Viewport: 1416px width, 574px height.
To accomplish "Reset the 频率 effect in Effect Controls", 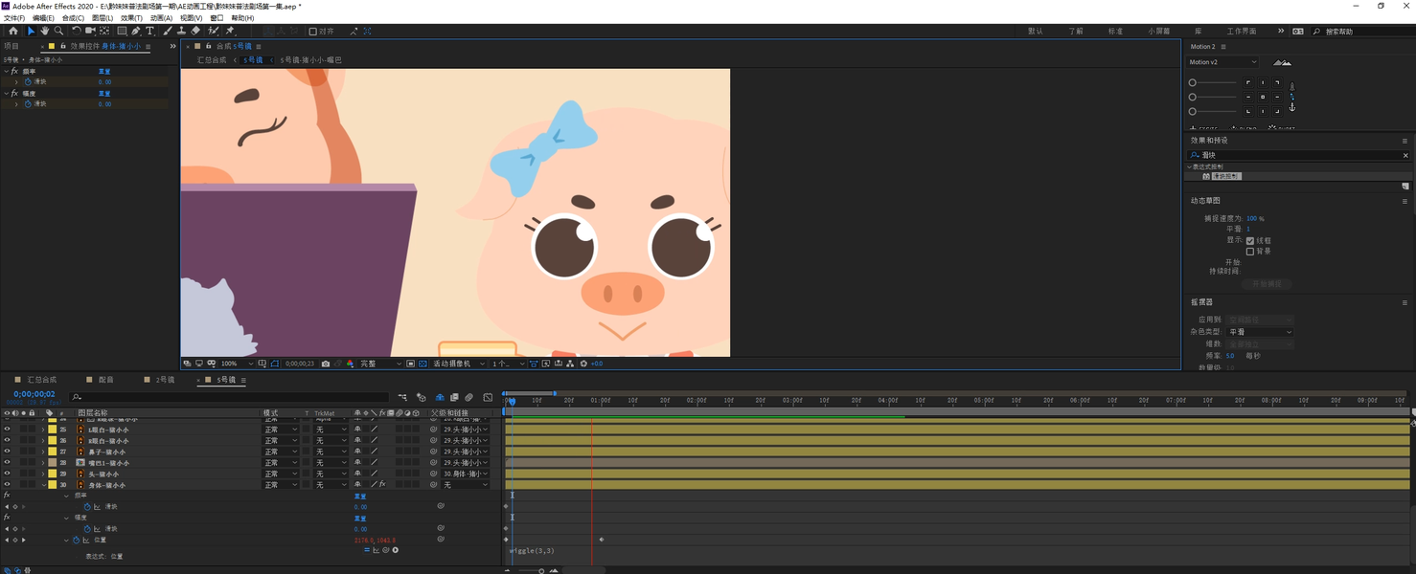I will point(104,72).
